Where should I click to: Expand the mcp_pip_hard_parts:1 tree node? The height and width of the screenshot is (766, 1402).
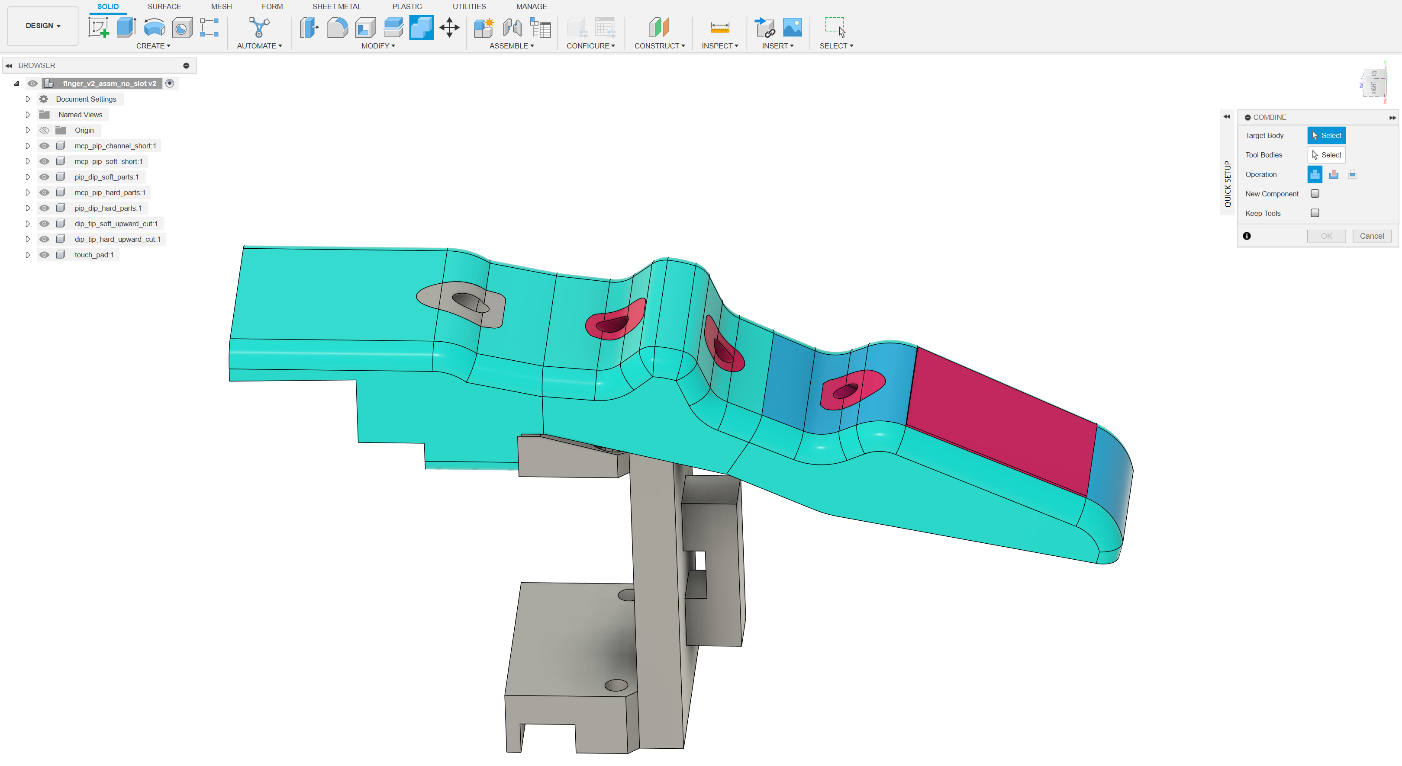coord(28,192)
